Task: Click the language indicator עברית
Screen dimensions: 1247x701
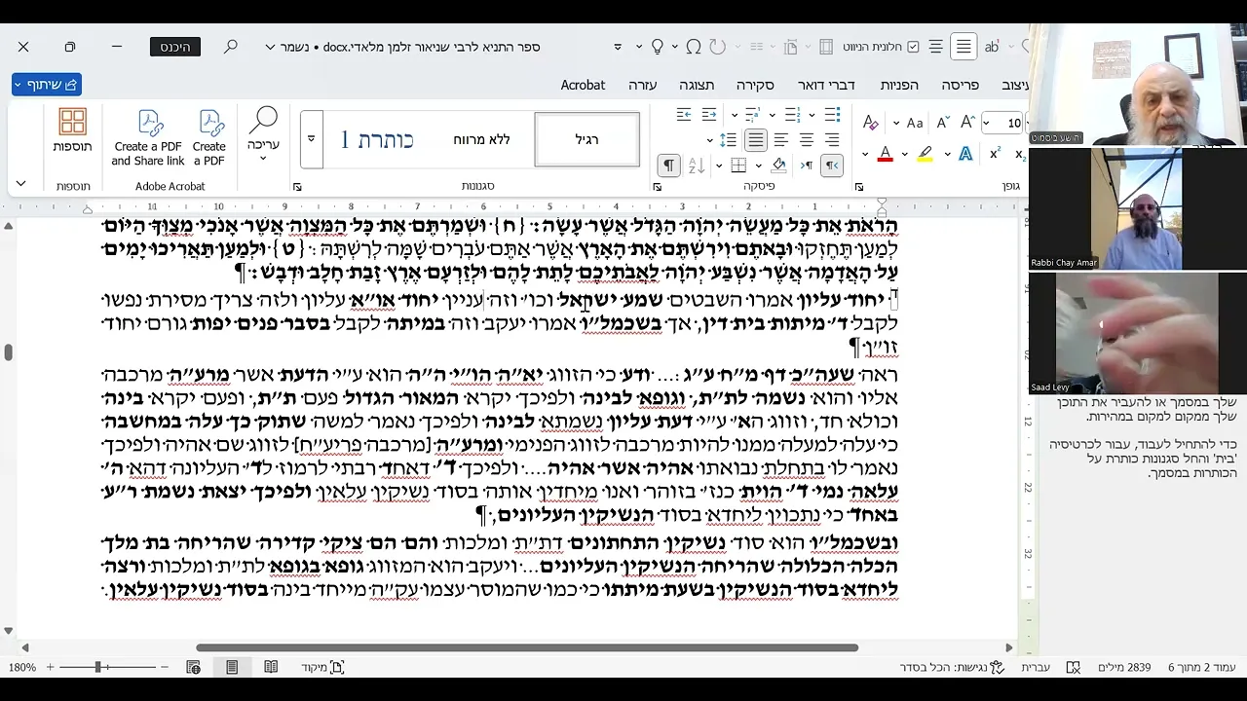Action: click(1035, 667)
